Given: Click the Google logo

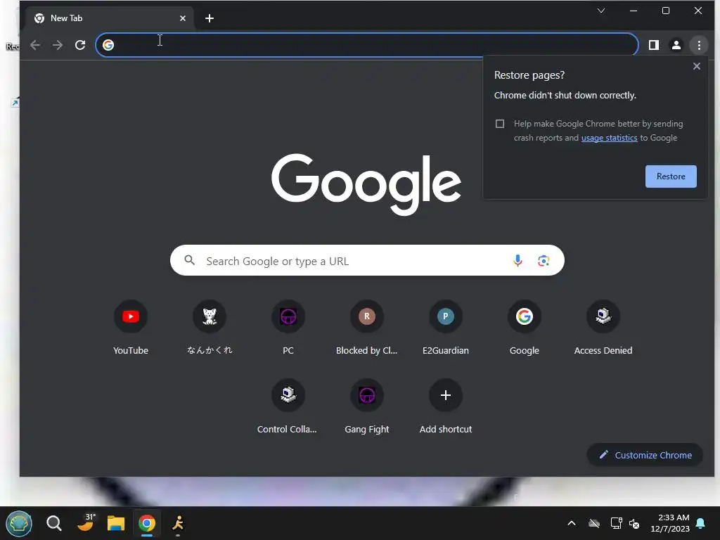Looking at the screenshot, I should click(366, 184).
